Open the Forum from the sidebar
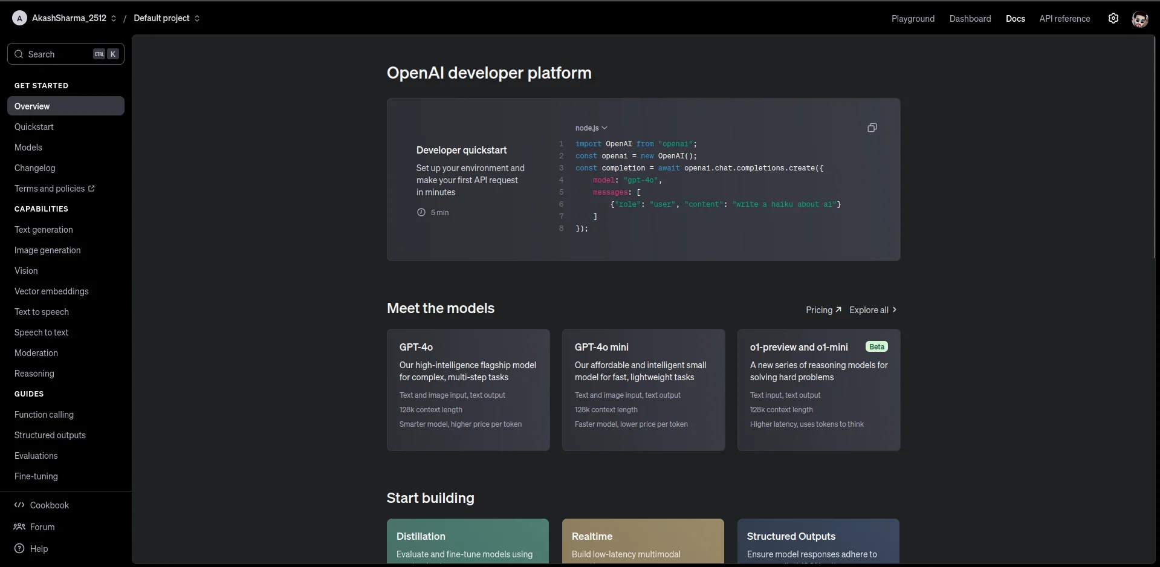The width and height of the screenshot is (1160, 567). coord(41,526)
